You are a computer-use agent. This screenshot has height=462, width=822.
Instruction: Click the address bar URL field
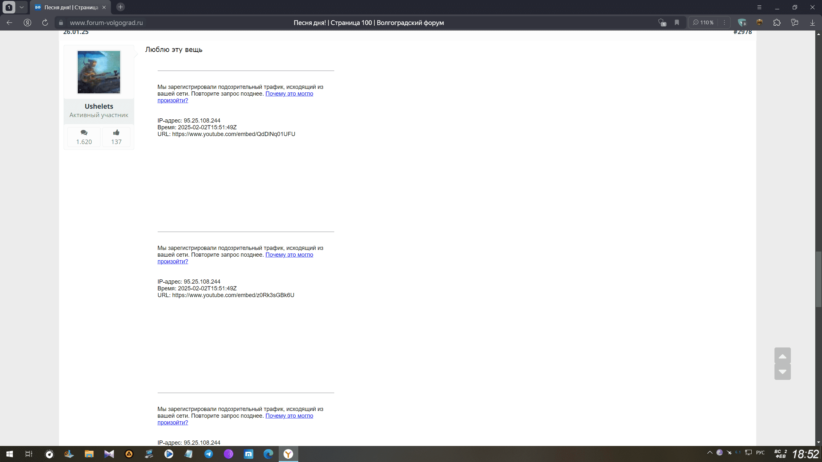(106, 22)
